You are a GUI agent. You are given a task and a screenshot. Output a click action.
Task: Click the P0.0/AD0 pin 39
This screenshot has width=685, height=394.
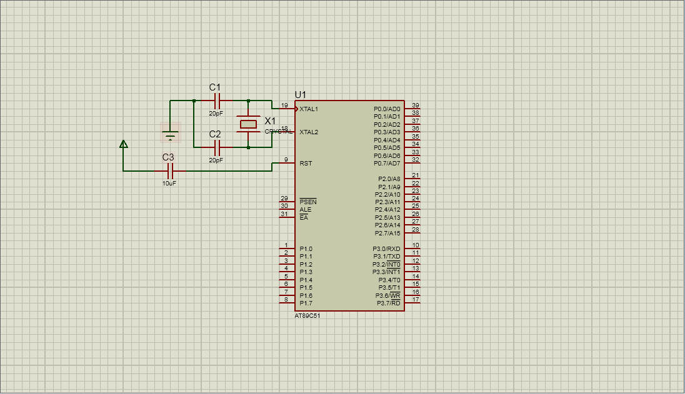point(412,109)
